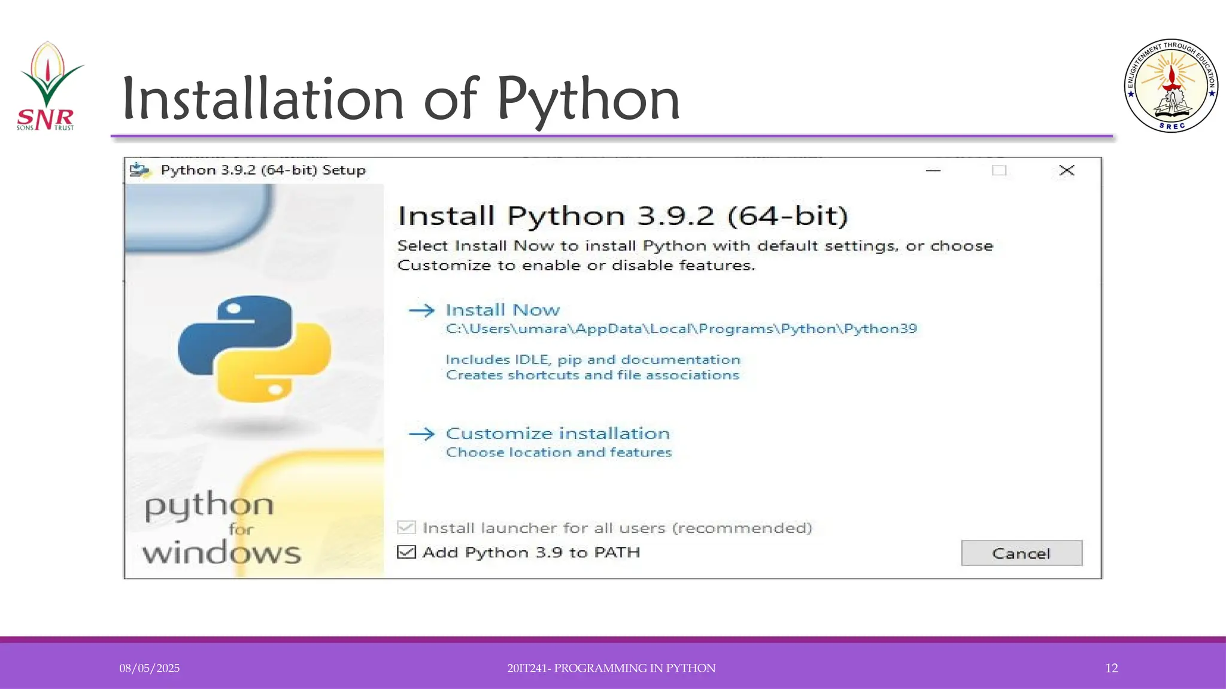
Task: Click 'python for windows' branding text
Action: tap(221, 528)
